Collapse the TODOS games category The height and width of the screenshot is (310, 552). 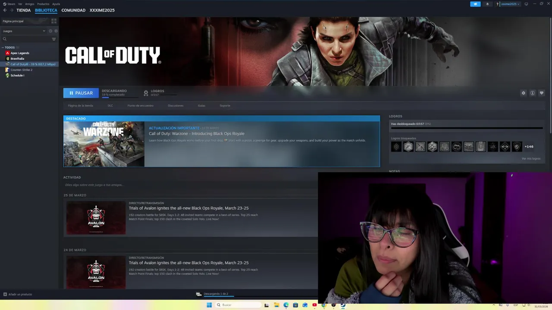point(3,47)
